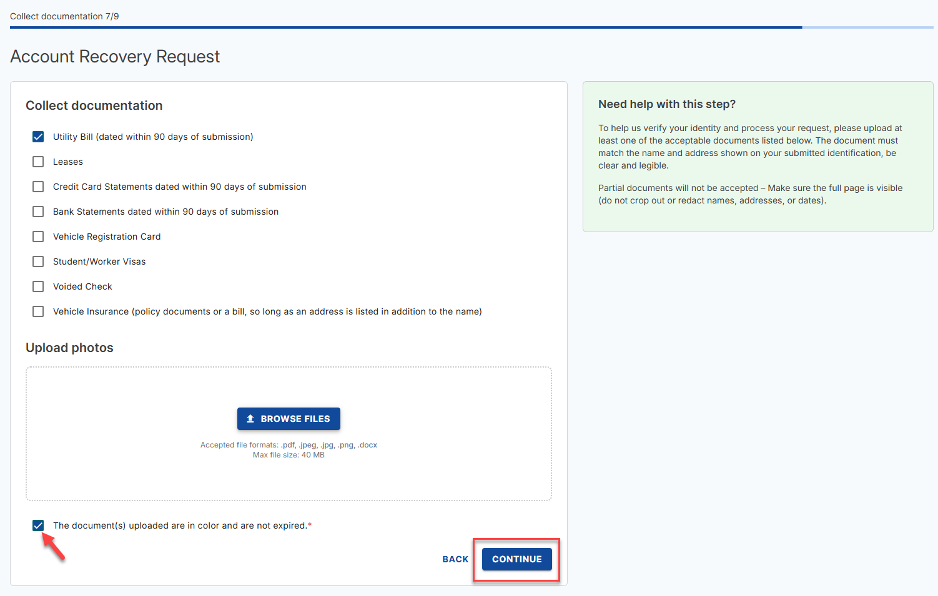Uncheck the Utility Bill documentation option

click(x=38, y=136)
